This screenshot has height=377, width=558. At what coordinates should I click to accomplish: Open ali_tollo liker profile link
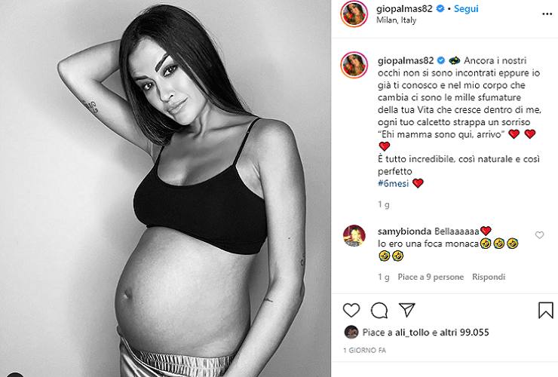point(412,333)
